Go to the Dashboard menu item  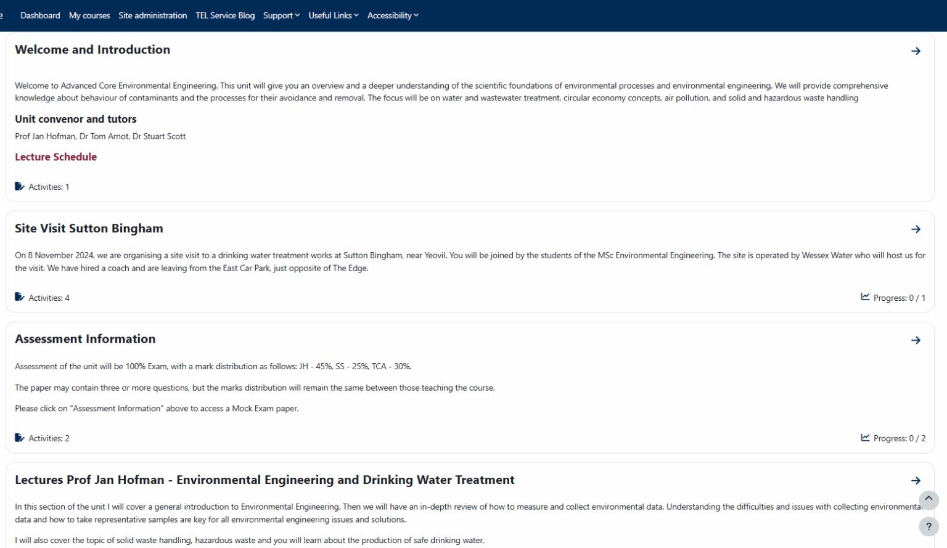click(40, 15)
